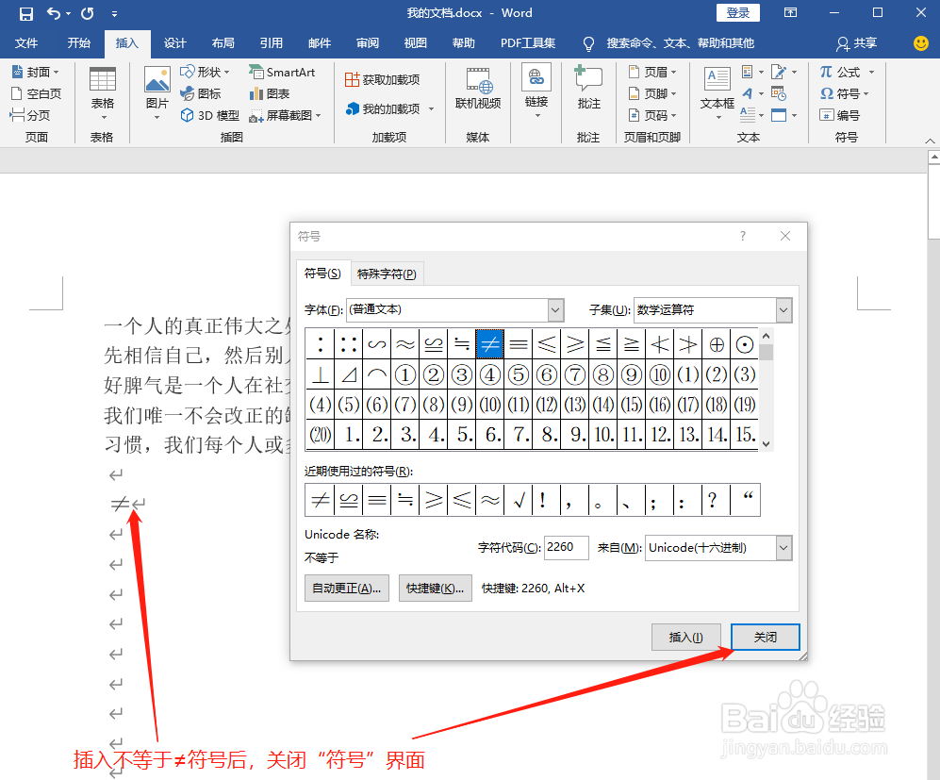Open the 子集 subset combo box
Viewport: 940px width, 780px height.
[x=713, y=310]
